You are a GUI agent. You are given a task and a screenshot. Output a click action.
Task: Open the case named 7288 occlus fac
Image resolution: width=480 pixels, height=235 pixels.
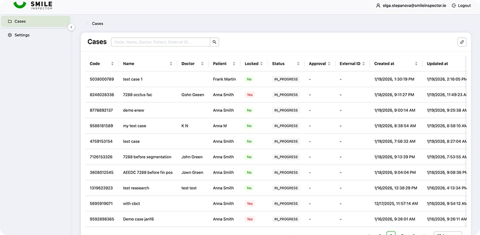tap(137, 94)
